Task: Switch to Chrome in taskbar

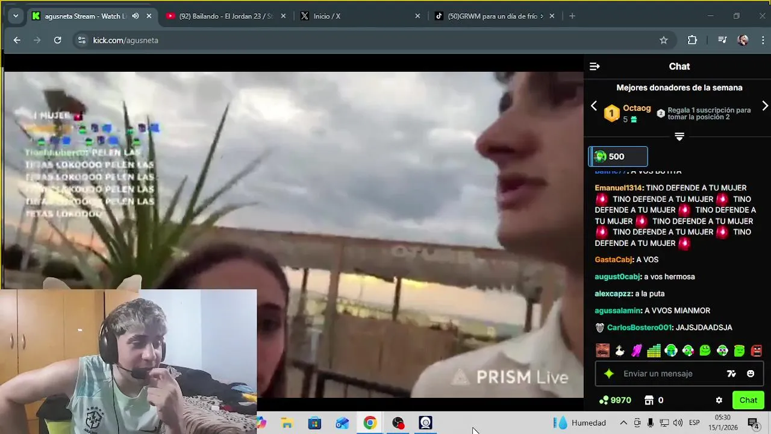Action: 370,423
